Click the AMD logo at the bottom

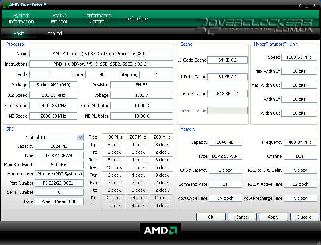point(160,230)
